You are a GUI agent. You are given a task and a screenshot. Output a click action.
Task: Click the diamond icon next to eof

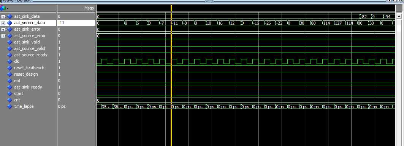(10, 81)
